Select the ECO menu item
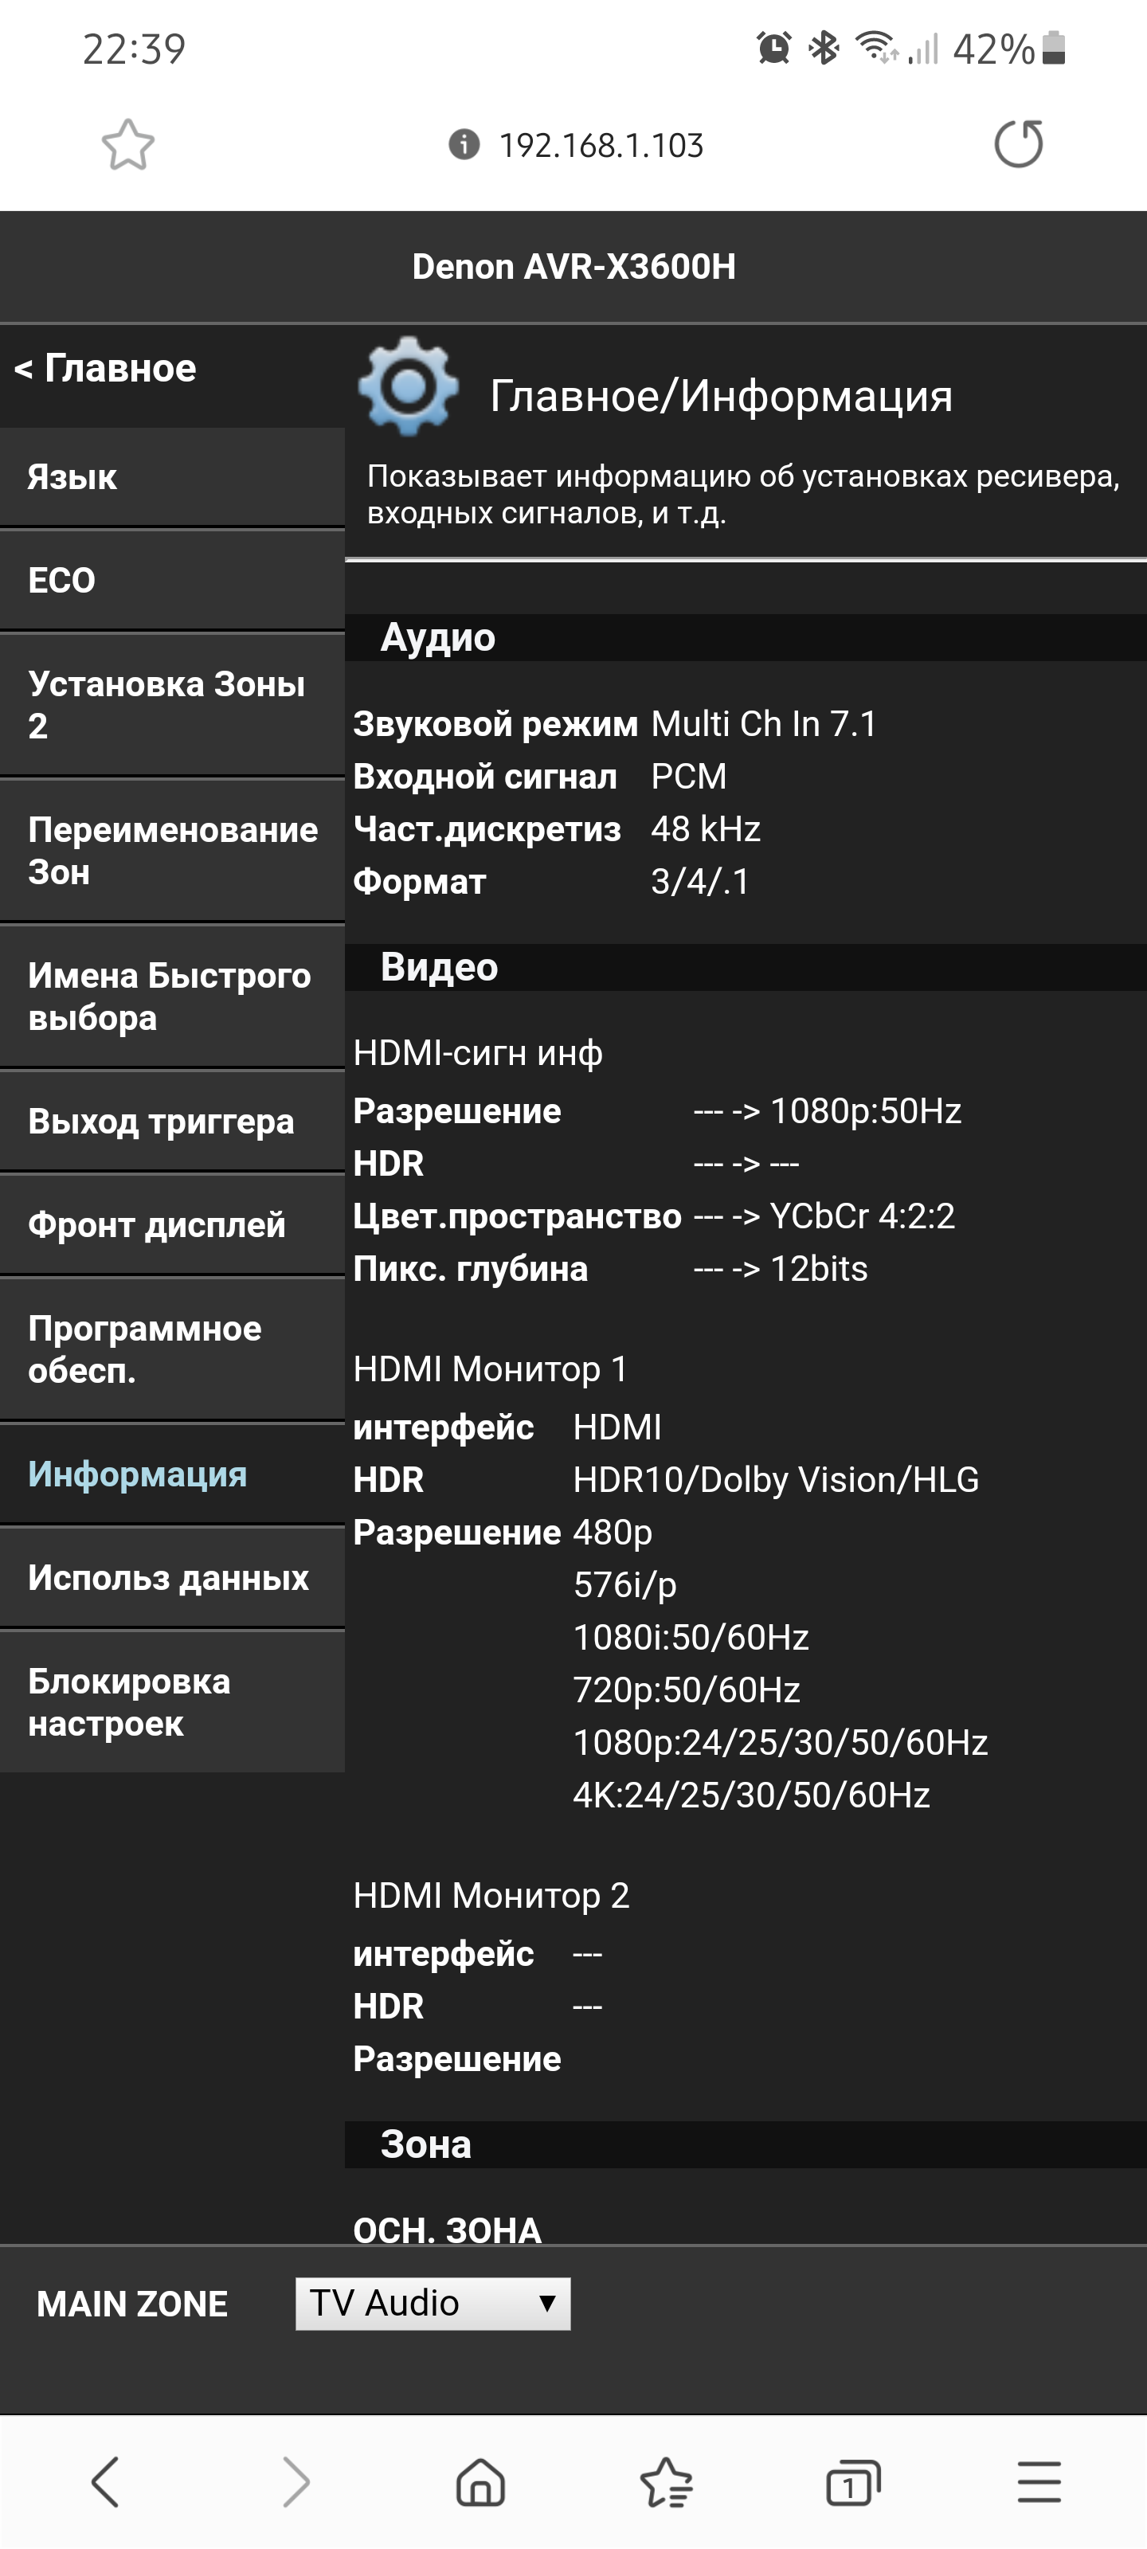Image resolution: width=1147 pixels, height=2549 pixels. tap(172, 580)
